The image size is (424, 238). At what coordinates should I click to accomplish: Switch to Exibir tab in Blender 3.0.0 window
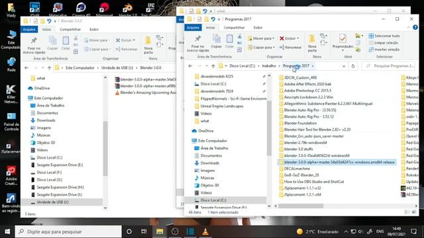[x=94, y=29]
